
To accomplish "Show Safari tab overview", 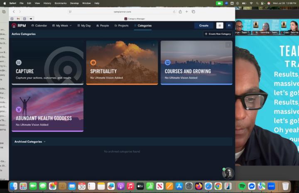I will (x=194, y=12).
